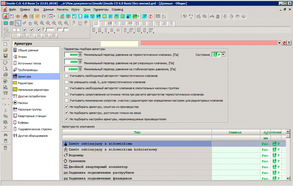Check 'Учитывать сопротивление источника тепла' option
The width and height of the screenshot is (293, 186).
pyautogui.click(x=66, y=94)
